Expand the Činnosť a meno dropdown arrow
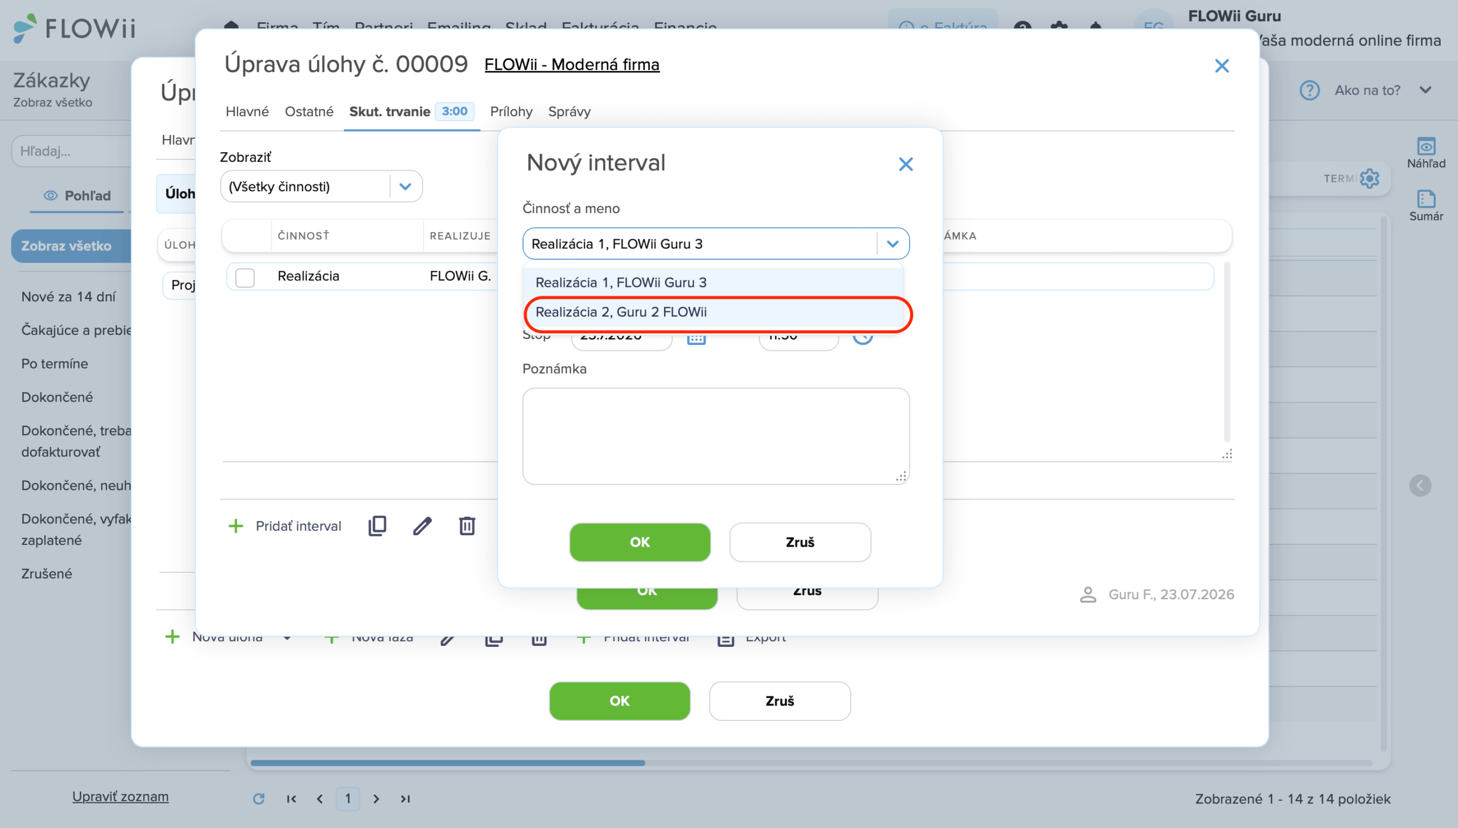 click(892, 244)
